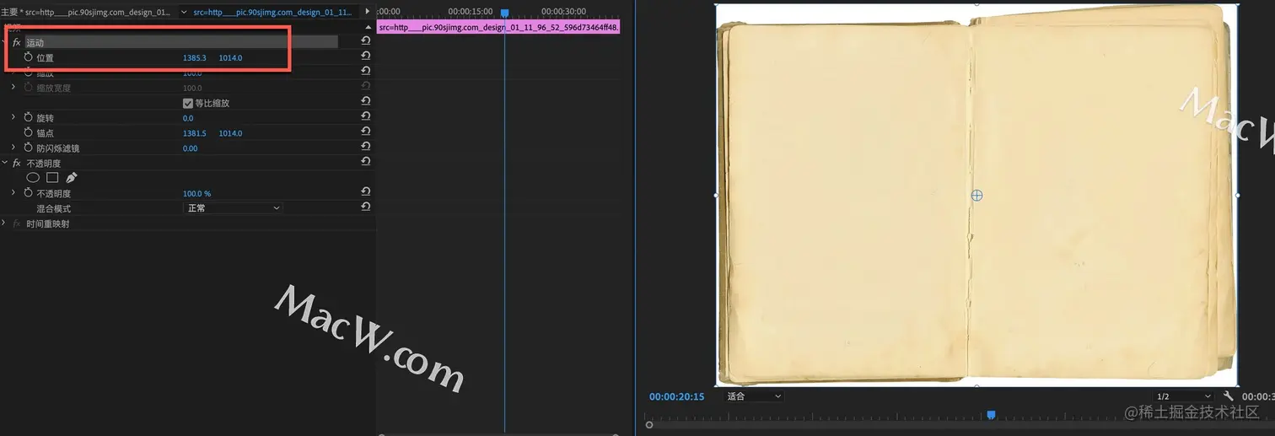Select the pink clip bar in effect timeline
Viewport: 1275px width, 436px height.
coord(499,27)
